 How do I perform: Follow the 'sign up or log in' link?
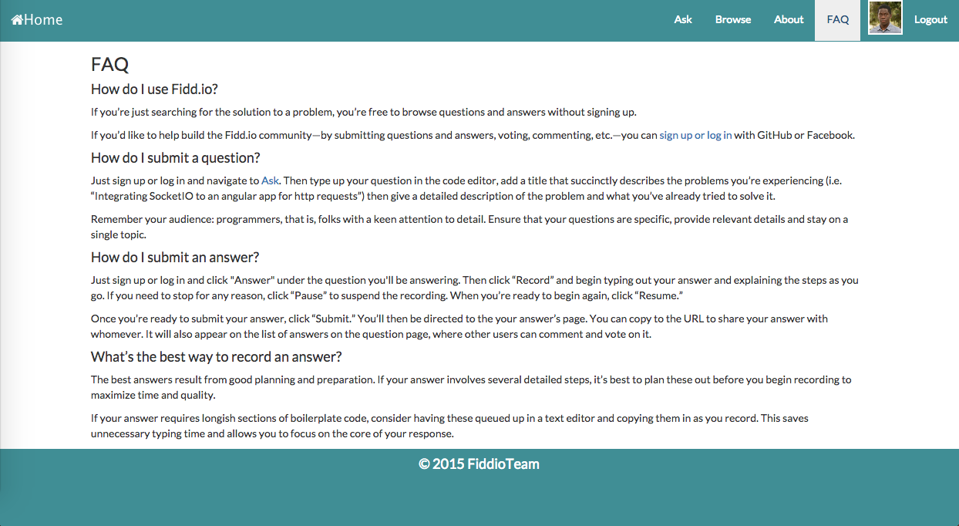click(x=695, y=135)
